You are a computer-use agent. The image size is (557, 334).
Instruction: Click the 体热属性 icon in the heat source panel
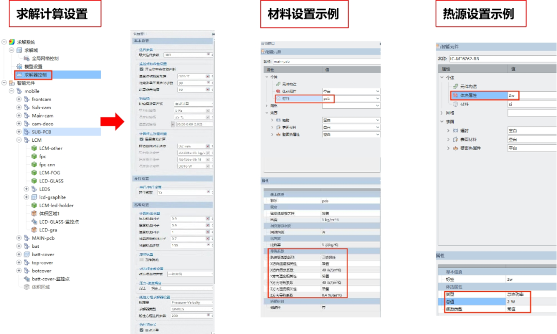(x=455, y=95)
